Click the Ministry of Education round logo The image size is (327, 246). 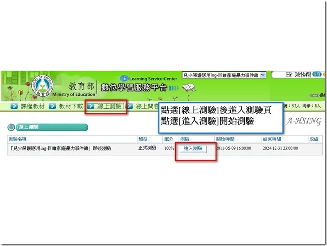click(x=42, y=85)
